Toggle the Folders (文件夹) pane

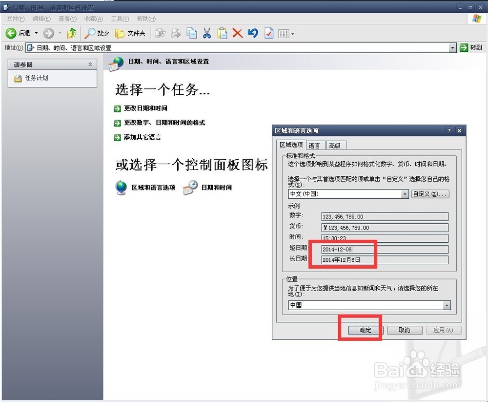point(130,33)
